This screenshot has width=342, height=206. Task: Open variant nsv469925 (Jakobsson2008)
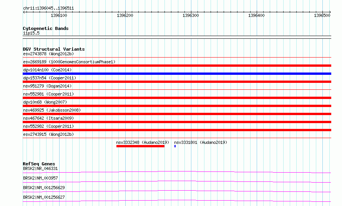tap(52, 110)
